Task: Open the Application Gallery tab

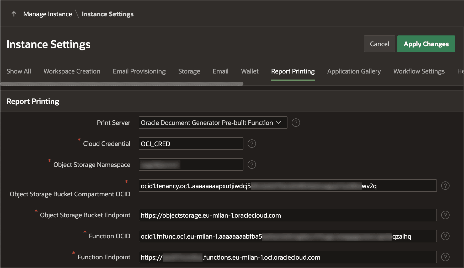Action: pyautogui.click(x=354, y=71)
